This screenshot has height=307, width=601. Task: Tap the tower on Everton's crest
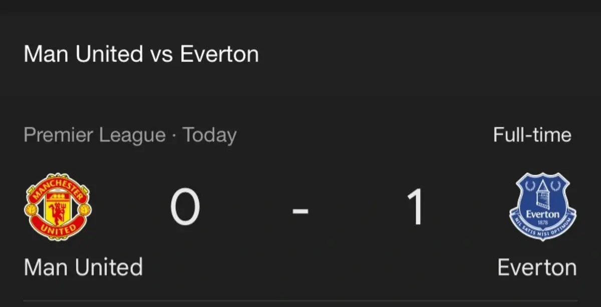click(543, 194)
